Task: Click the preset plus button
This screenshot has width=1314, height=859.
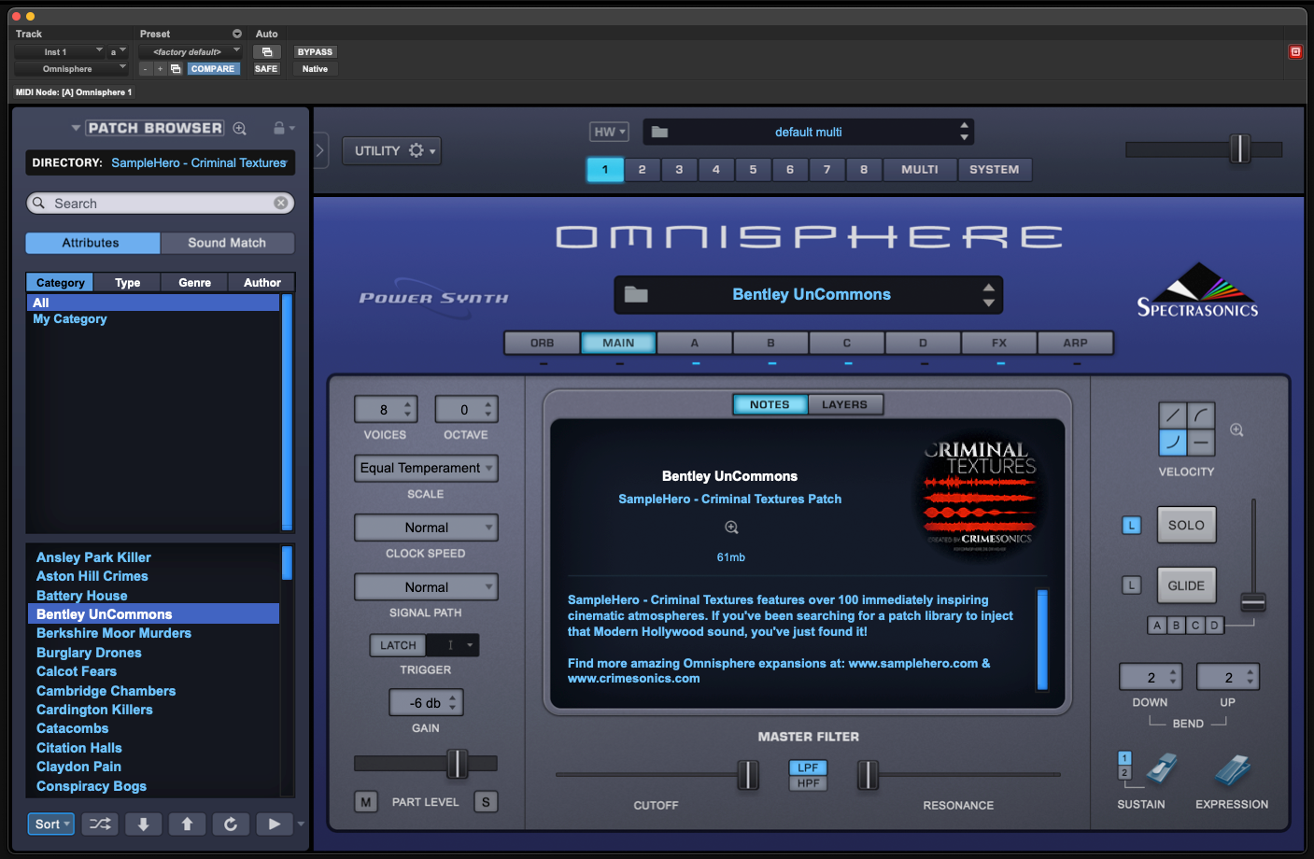Action: click(160, 69)
